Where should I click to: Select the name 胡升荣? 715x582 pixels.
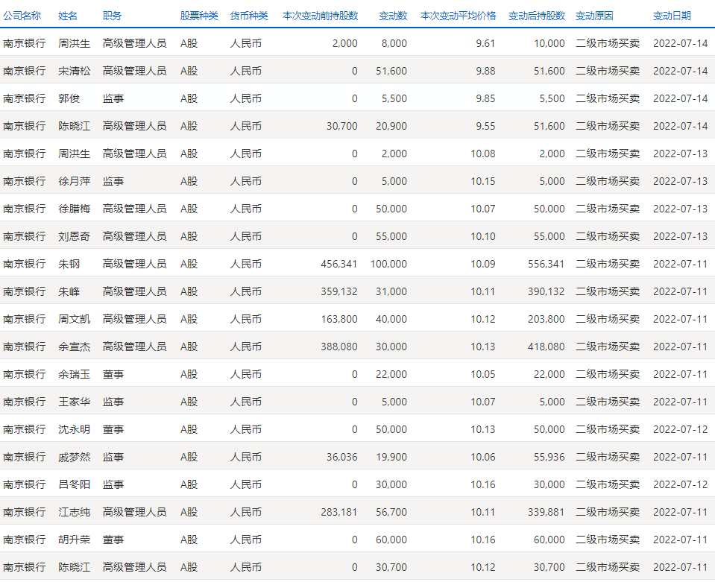tap(75, 540)
